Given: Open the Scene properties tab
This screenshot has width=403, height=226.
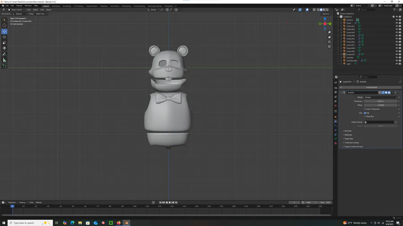Looking at the screenshot, I should (335, 101).
